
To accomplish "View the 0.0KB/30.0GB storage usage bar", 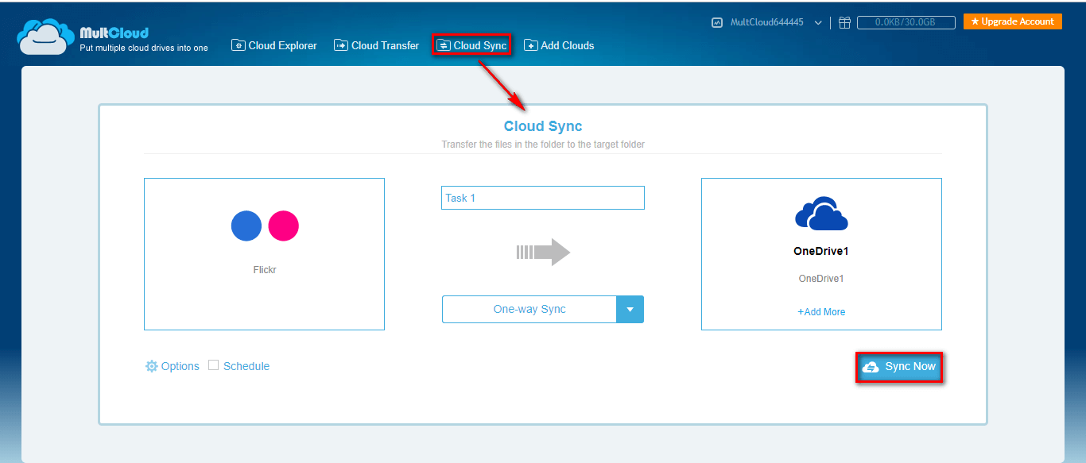I will [x=906, y=23].
